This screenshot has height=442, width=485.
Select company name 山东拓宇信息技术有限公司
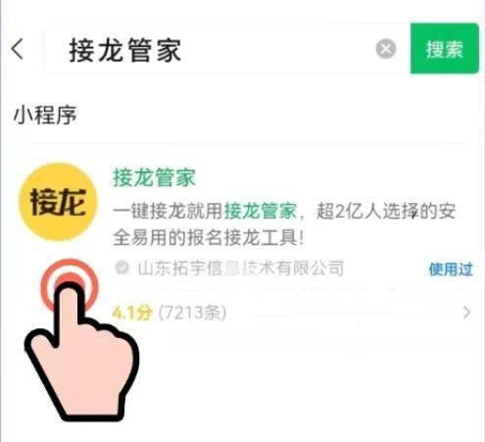[x=241, y=269]
